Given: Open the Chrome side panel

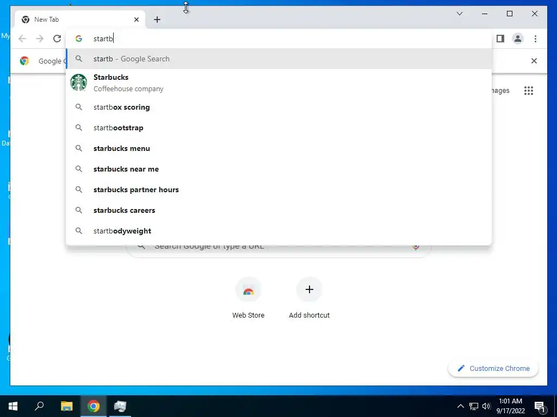Looking at the screenshot, I should 500,39.
